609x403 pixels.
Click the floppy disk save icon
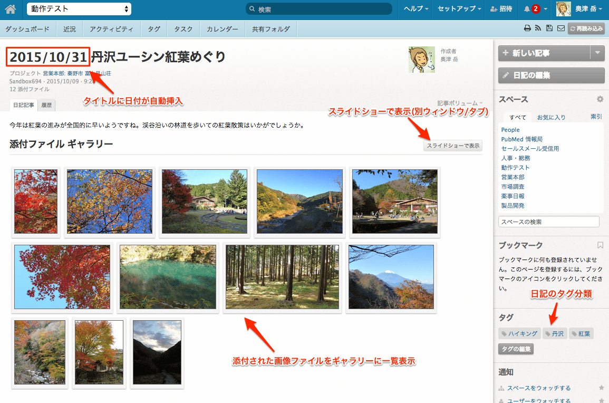[549, 28]
